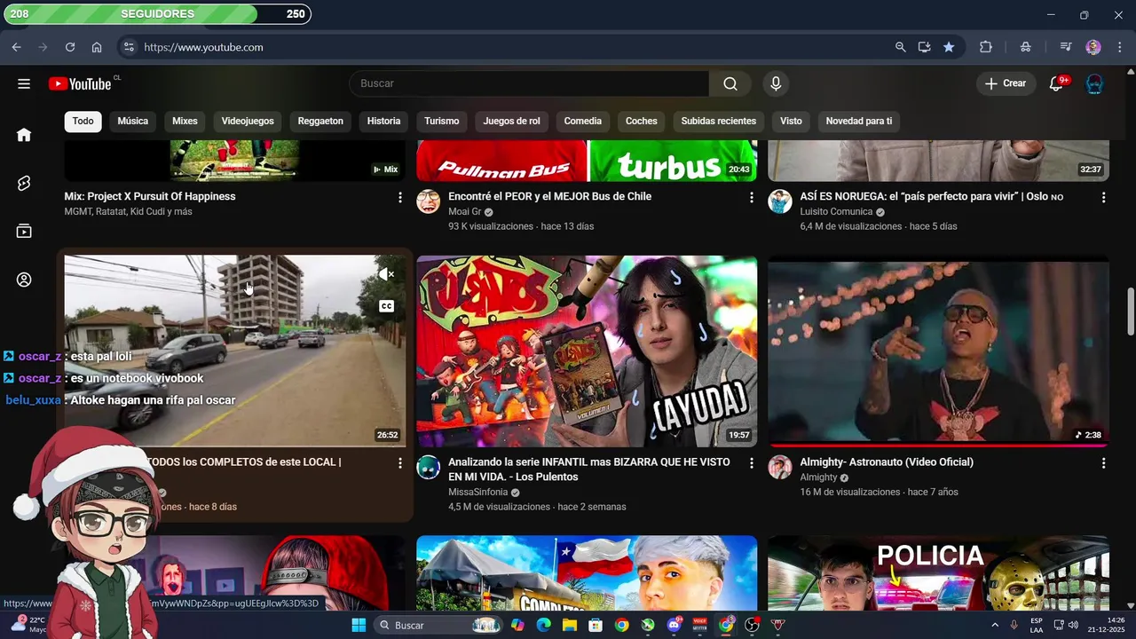
Task: Open options for ASÍ ES NORUEGA video
Action: (x=1103, y=197)
